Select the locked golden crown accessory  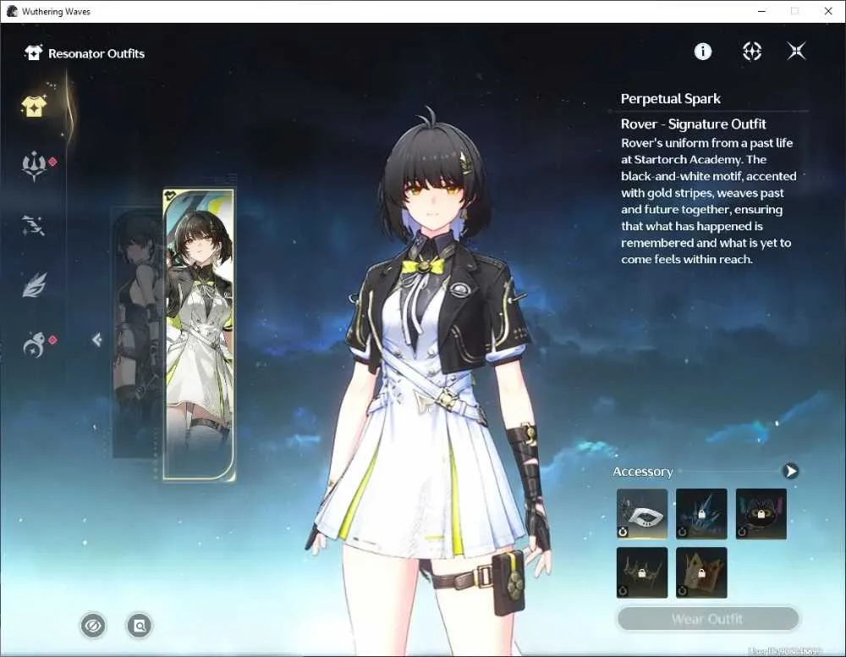(701, 573)
